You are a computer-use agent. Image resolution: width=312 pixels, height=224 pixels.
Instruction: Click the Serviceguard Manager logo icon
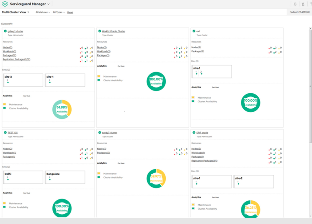click(4, 4)
